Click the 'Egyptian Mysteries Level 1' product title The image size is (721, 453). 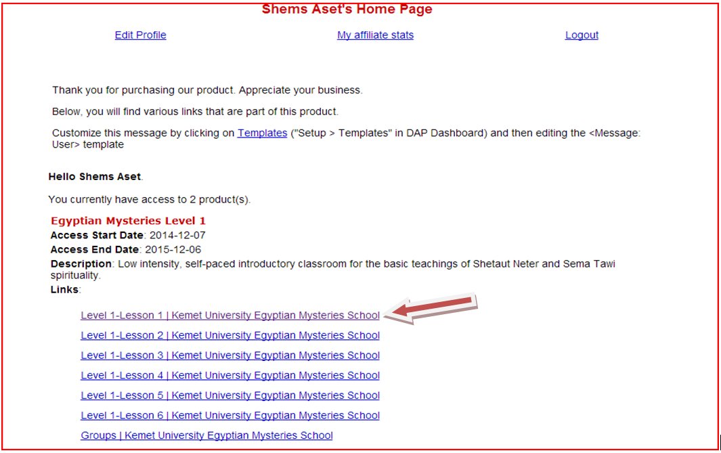(x=128, y=221)
